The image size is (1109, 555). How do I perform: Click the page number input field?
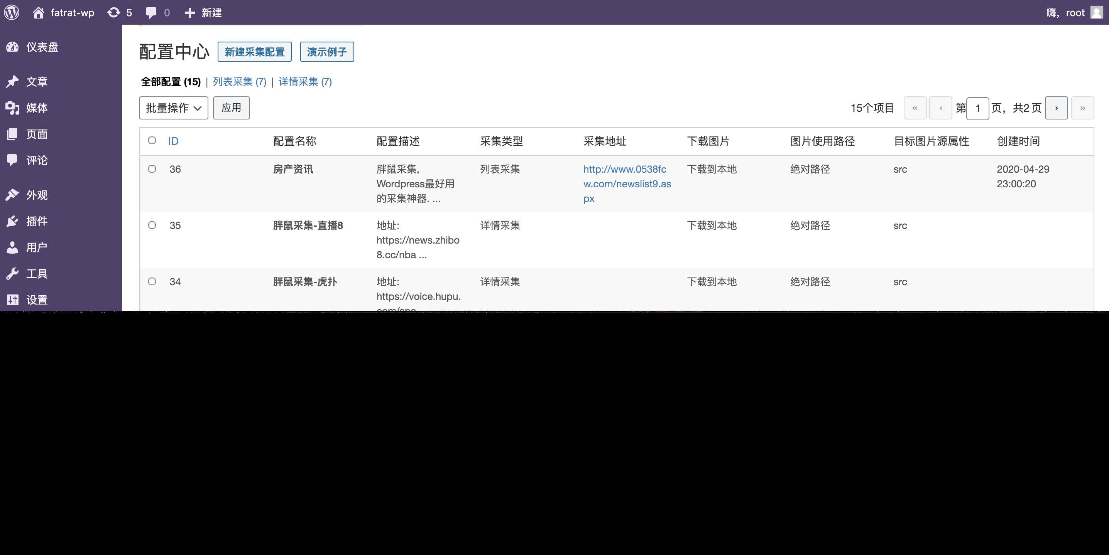[978, 108]
